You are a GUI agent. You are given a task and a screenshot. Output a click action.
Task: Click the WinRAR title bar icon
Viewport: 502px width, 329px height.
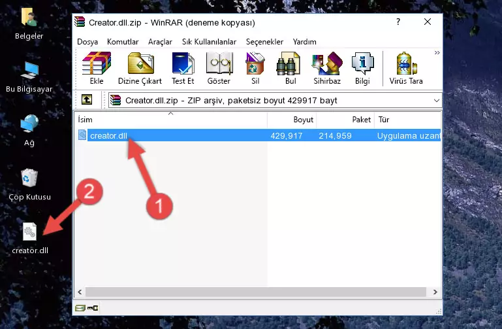click(x=80, y=22)
